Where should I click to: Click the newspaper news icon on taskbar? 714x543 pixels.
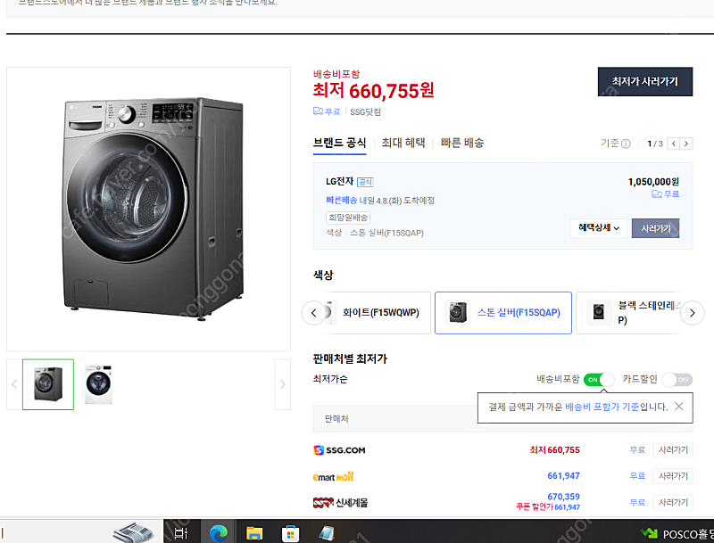click(133, 532)
